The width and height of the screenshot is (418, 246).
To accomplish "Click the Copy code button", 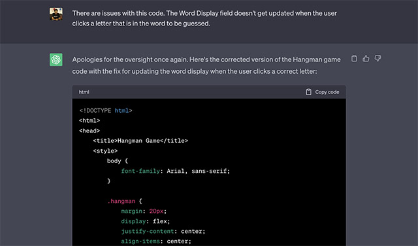I will tap(322, 92).
